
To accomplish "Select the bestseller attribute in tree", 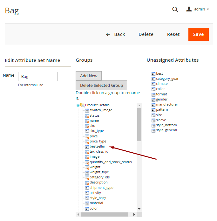I will pos(97,146).
